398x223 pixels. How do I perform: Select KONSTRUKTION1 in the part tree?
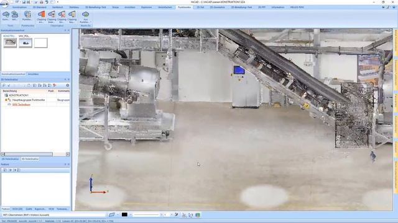[19, 95]
